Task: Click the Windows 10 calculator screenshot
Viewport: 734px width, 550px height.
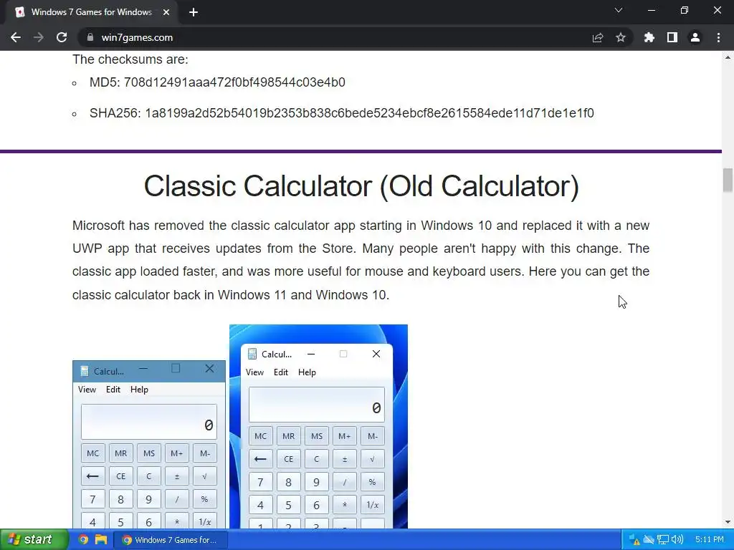Action: click(149, 444)
